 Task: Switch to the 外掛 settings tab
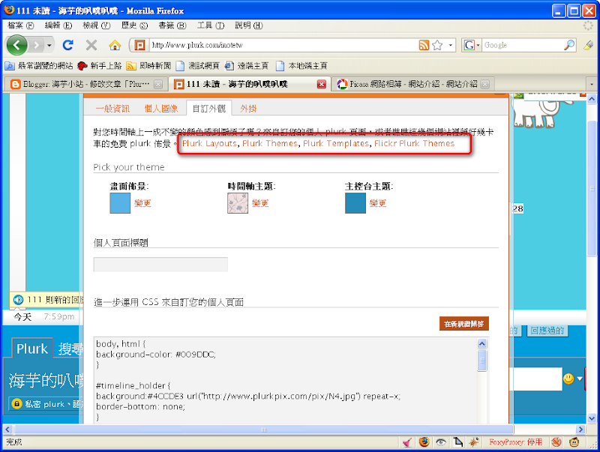[x=248, y=109]
